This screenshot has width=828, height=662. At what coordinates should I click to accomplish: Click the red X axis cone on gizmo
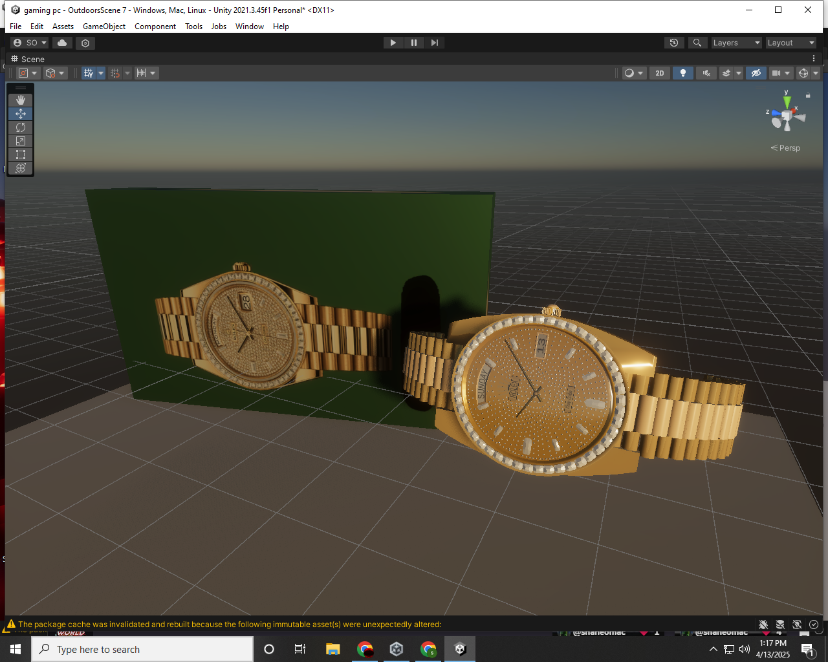793,111
